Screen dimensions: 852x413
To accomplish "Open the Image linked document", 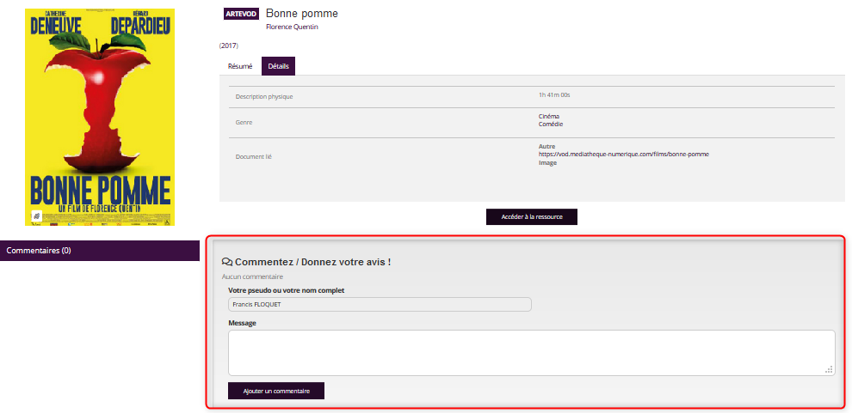I will click(x=547, y=162).
